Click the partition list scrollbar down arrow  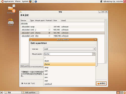[x=106, y=63]
